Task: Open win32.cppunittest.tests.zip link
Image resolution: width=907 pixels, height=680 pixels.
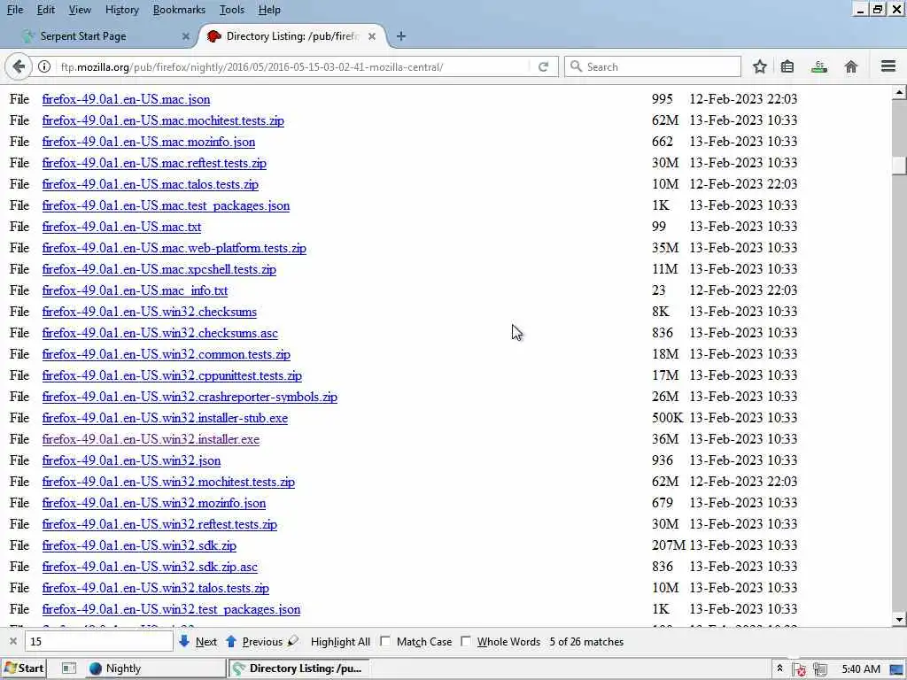Action: [x=172, y=375]
